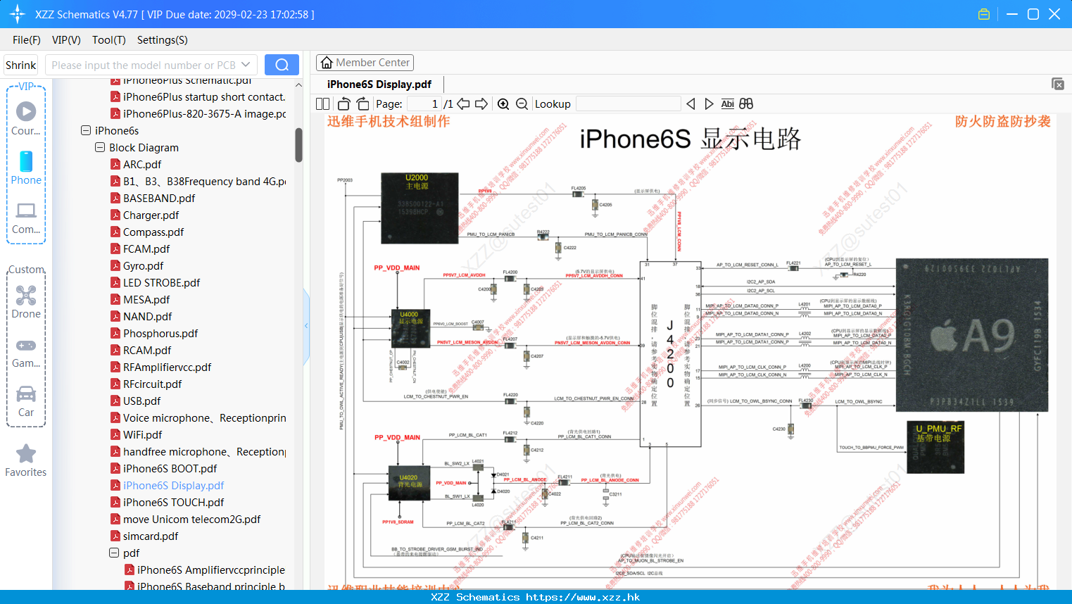Click the XZZ app logo icon
The image size is (1072, 604).
coord(18,14)
